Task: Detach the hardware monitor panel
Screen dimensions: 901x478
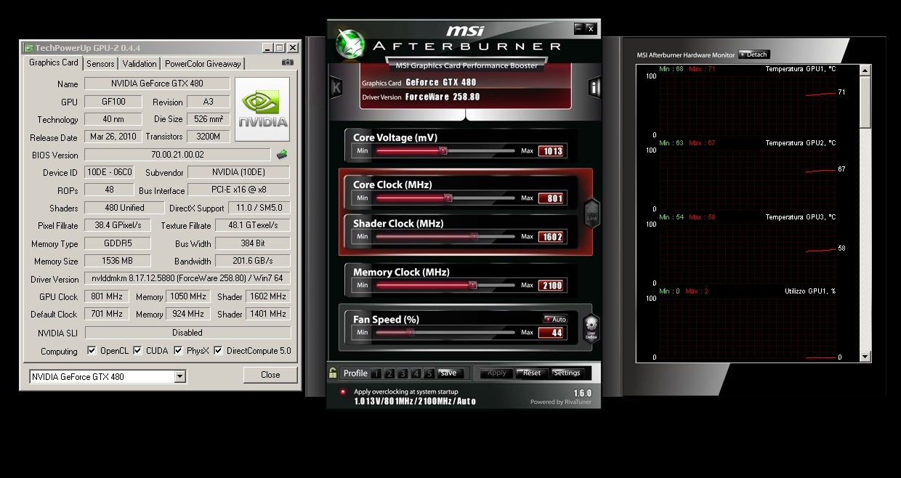Action: (753, 54)
